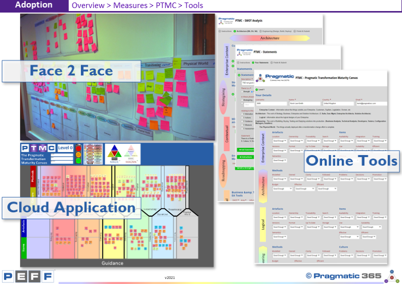Screen dimensions: 402x284
Task: Open the PTMC breadcrumb link
Action: (166, 6)
